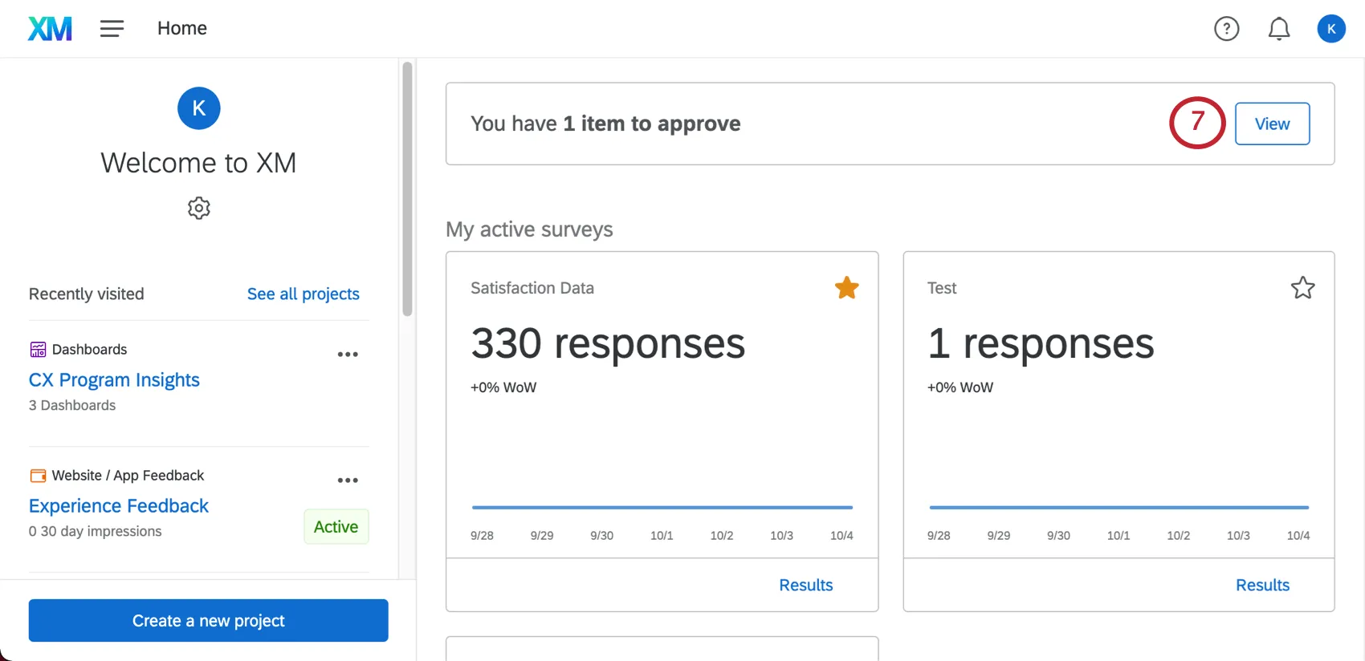The image size is (1365, 661).
Task: Click View for the item to approve
Action: tap(1272, 124)
